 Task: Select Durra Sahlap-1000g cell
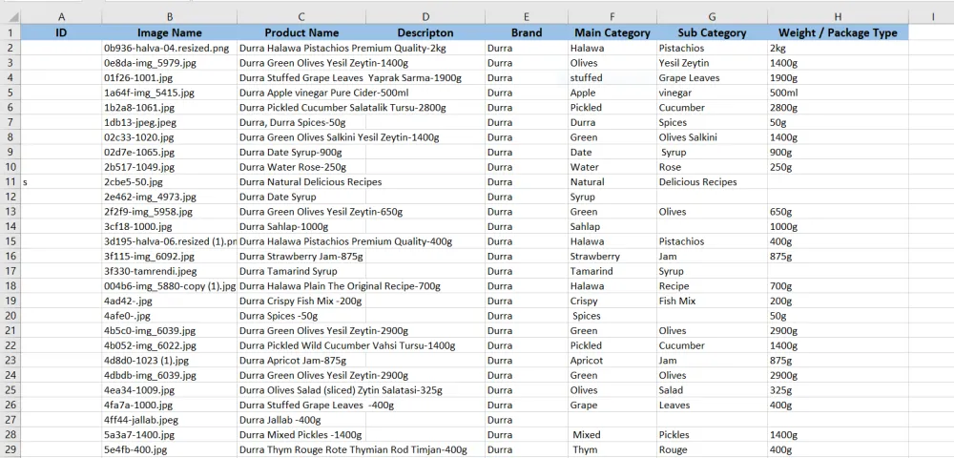[x=301, y=227]
